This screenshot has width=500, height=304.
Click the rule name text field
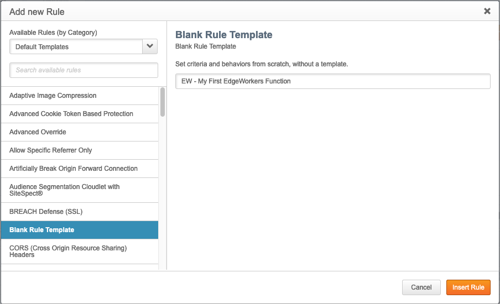pyautogui.click(x=332, y=81)
